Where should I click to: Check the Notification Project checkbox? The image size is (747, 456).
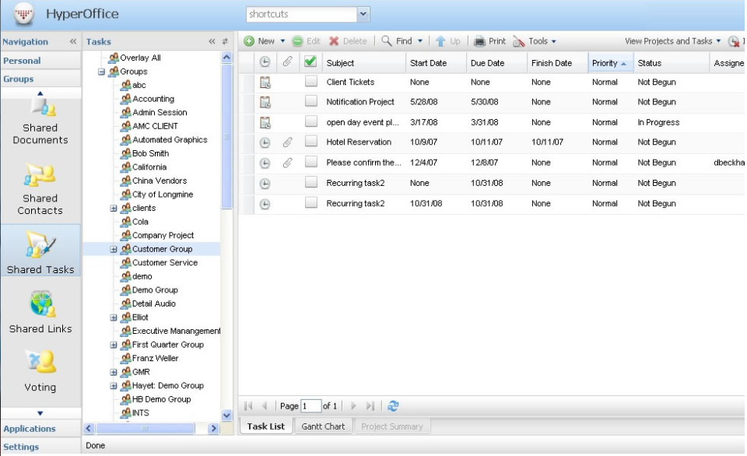(311, 101)
